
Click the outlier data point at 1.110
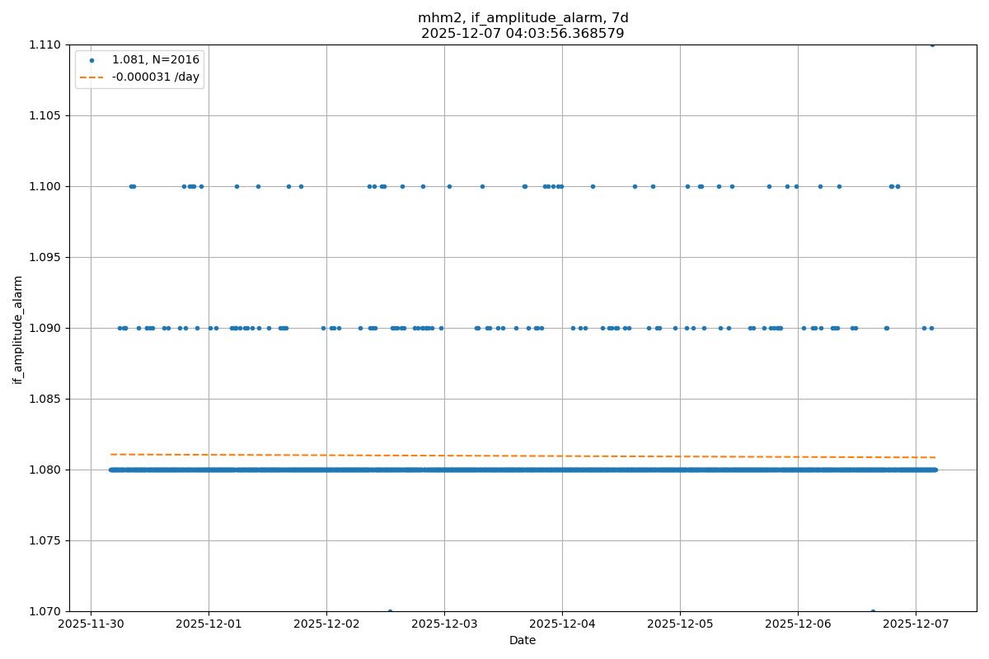click(932, 44)
